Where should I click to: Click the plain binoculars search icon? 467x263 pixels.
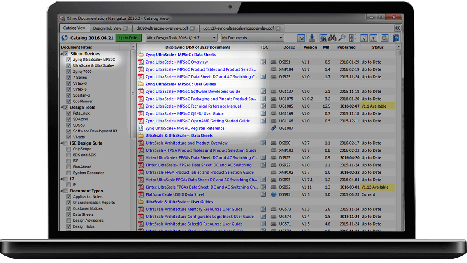(x=332, y=38)
